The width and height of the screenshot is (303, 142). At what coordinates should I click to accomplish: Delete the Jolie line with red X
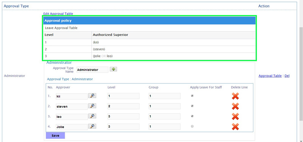235,127
